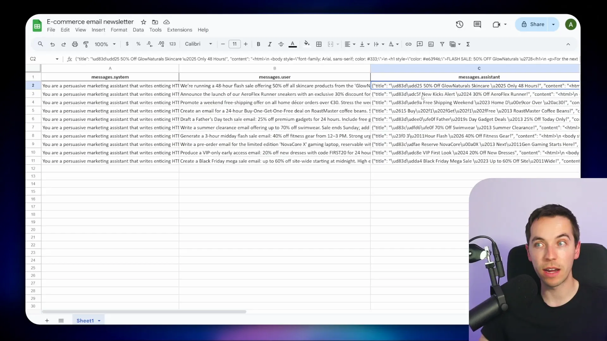Image resolution: width=607 pixels, height=341 pixels.
Task: Open the text color picker
Action: click(293, 44)
